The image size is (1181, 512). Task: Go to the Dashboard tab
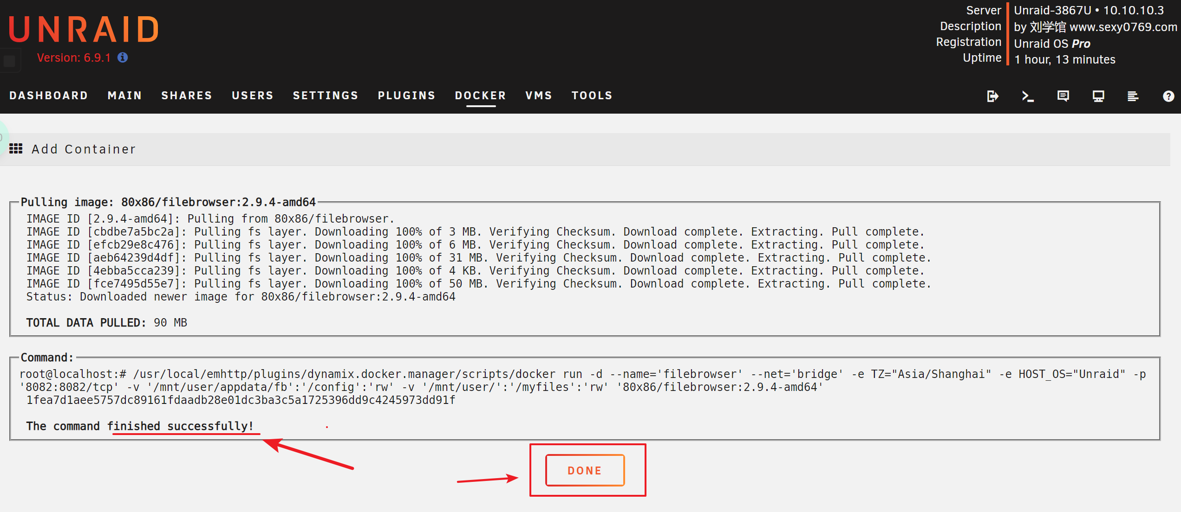(x=49, y=96)
